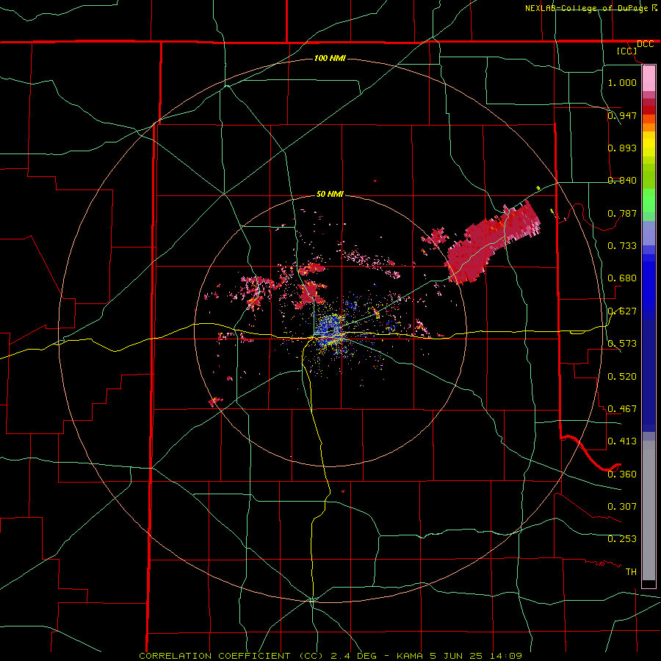Select the 0.520 scale value
The height and width of the screenshot is (661, 661).
622,376
